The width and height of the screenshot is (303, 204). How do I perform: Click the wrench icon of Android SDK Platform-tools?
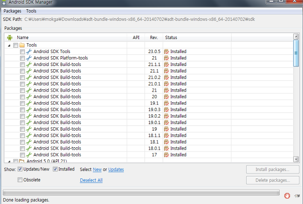[29, 58]
